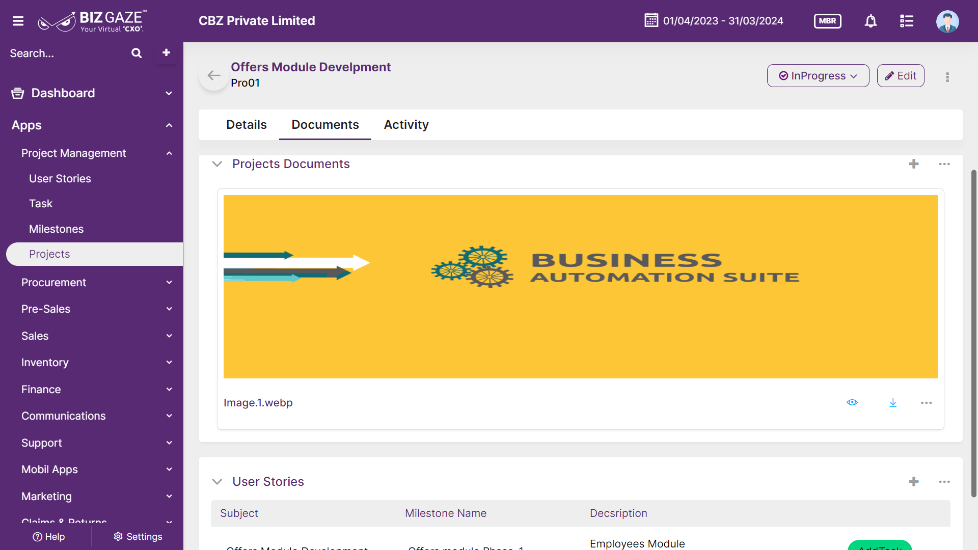978x550 pixels.
Task: Open Task in sidebar
Action: click(41, 204)
